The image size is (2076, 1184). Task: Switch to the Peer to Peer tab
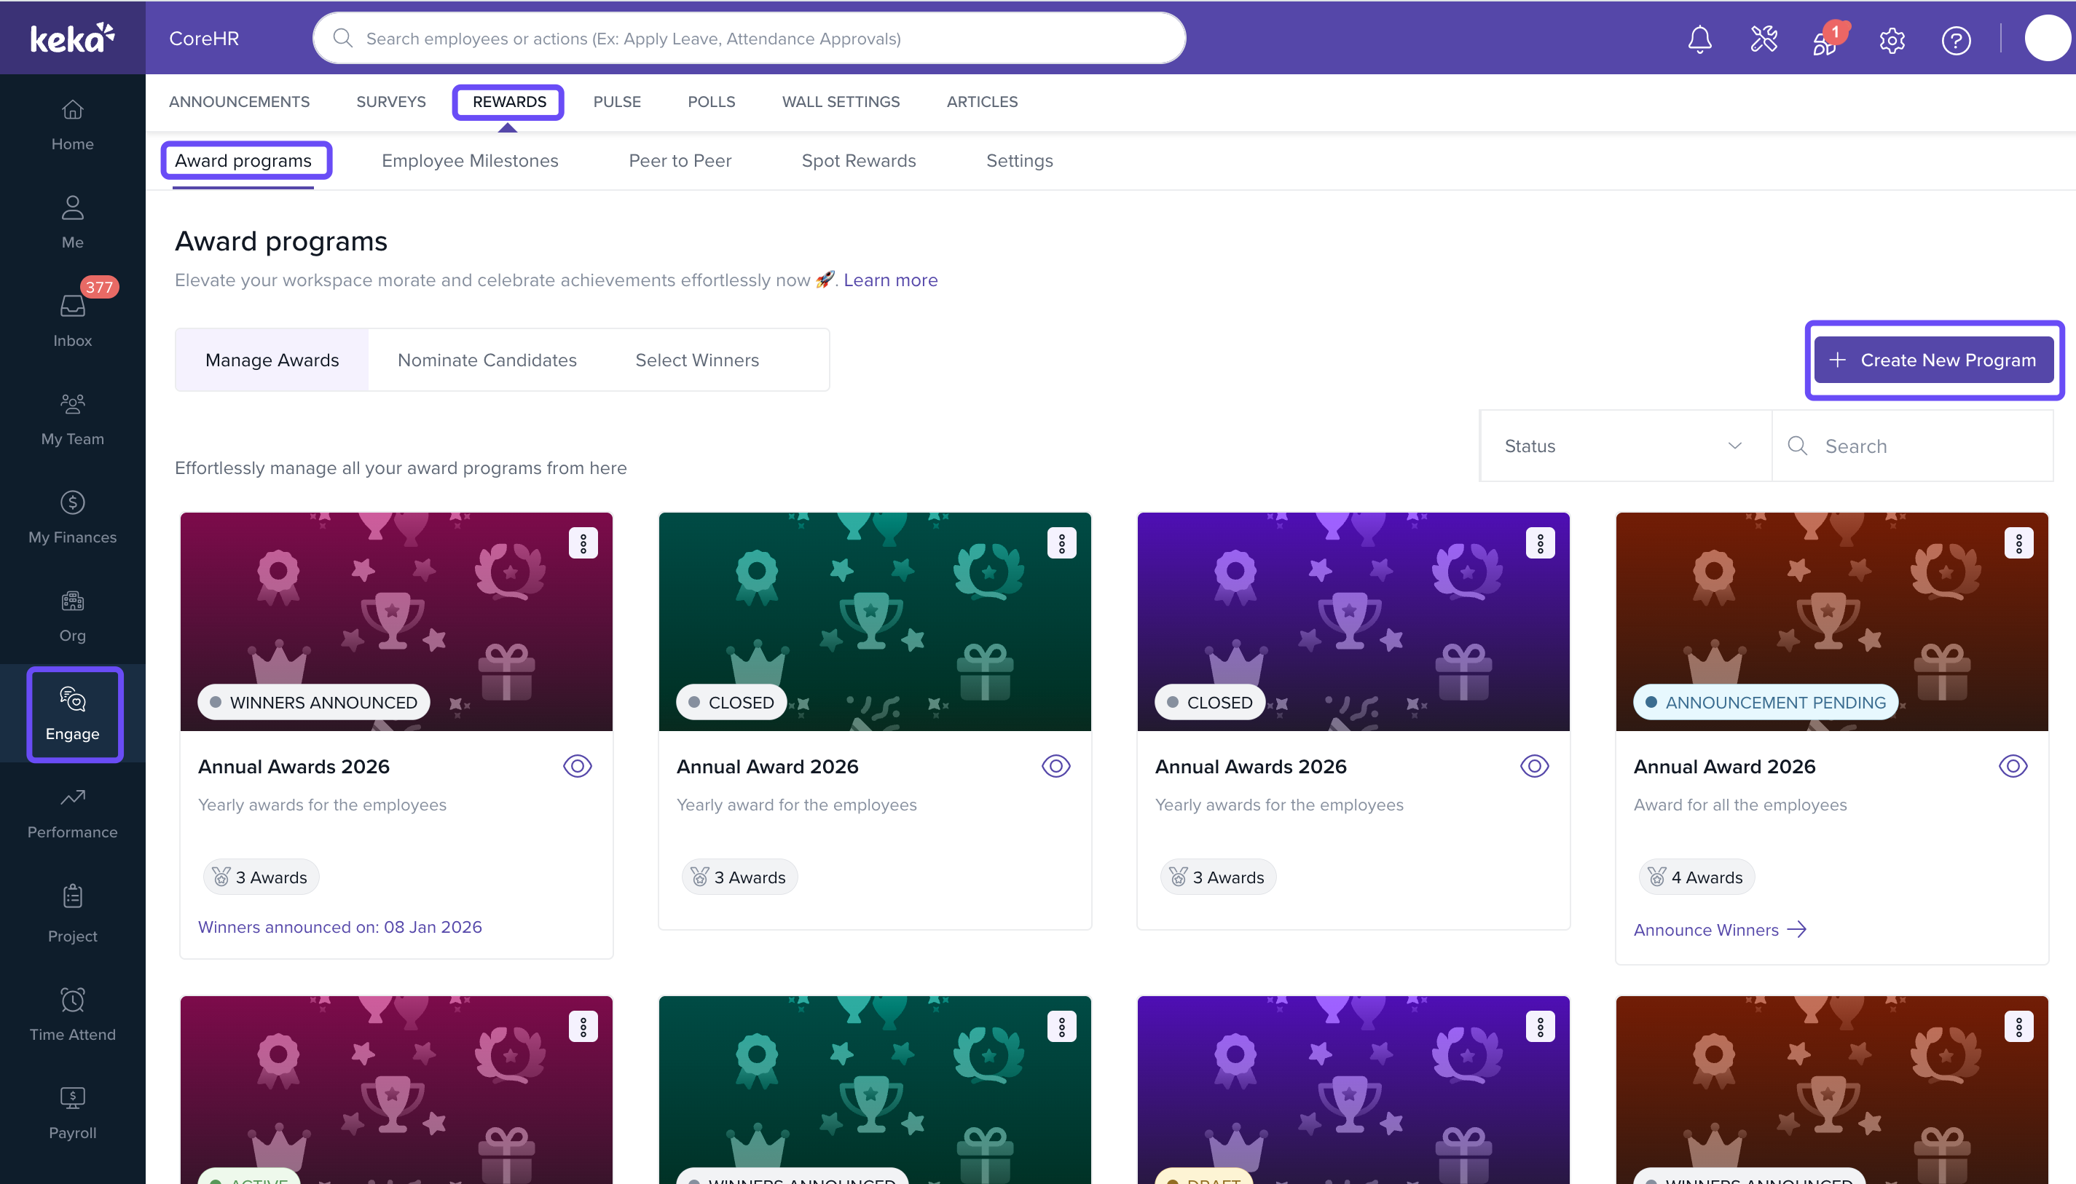[x=680, y=161]
